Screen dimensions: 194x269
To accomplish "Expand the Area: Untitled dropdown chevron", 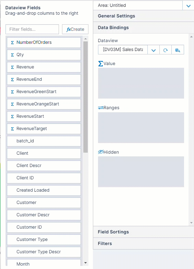I will (189, 6).
